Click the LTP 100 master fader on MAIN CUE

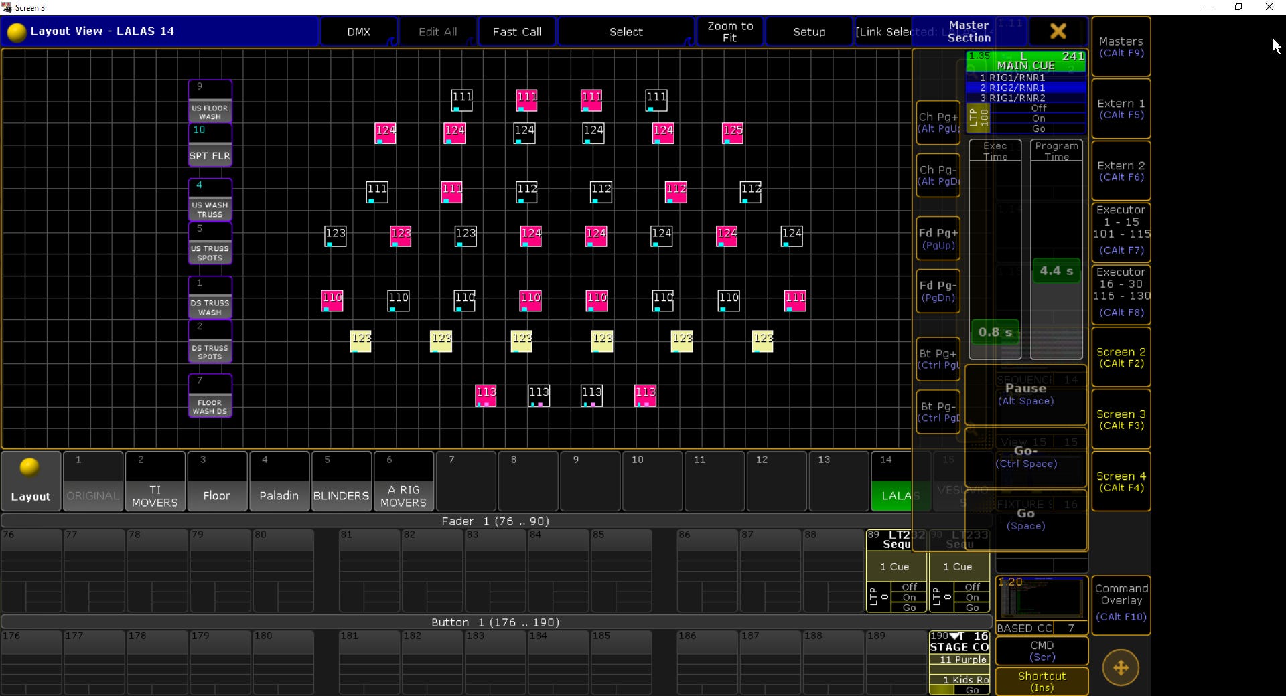point(979,118)
